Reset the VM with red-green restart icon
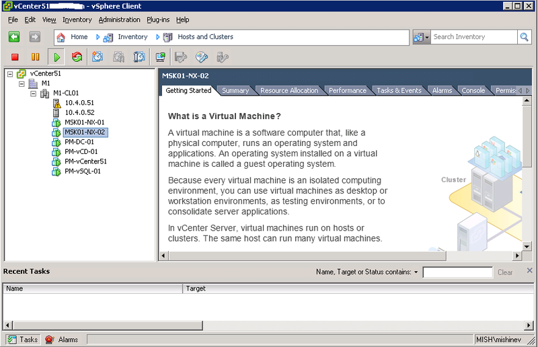Image resolution: width=538 pixels, height=347 pixels. [x=77, y=57]
